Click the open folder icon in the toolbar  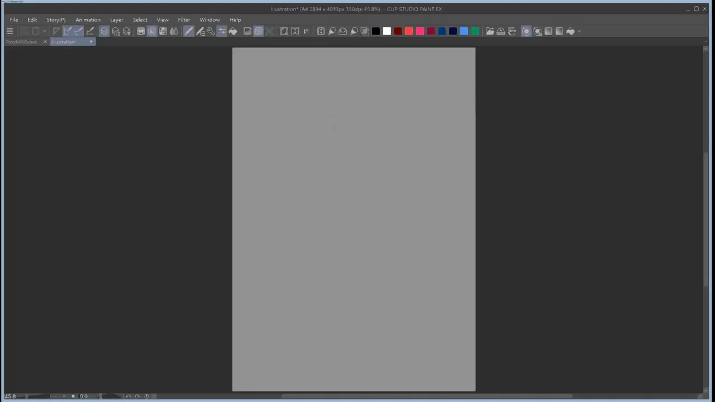490,31
